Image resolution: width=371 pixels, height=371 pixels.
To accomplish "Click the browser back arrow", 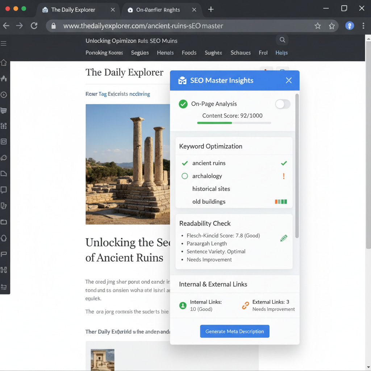I will 6,26.
